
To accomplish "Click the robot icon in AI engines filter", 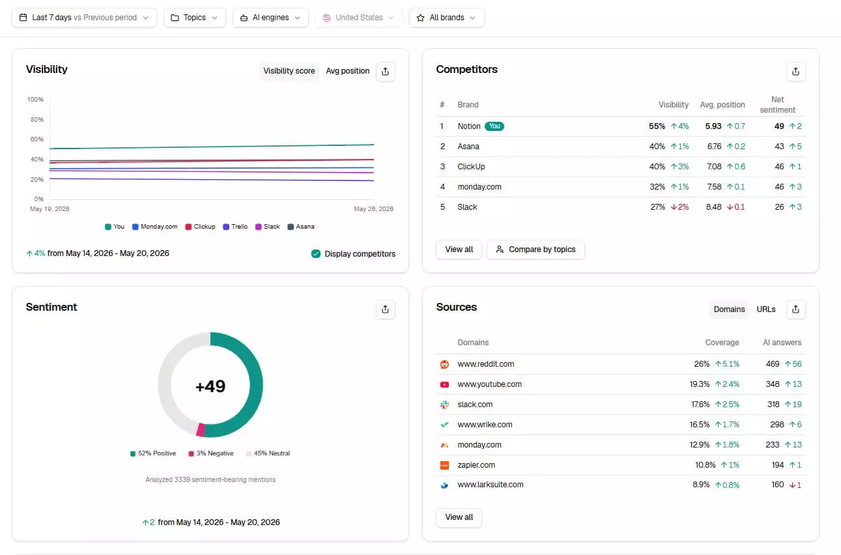I will [244, 18].
